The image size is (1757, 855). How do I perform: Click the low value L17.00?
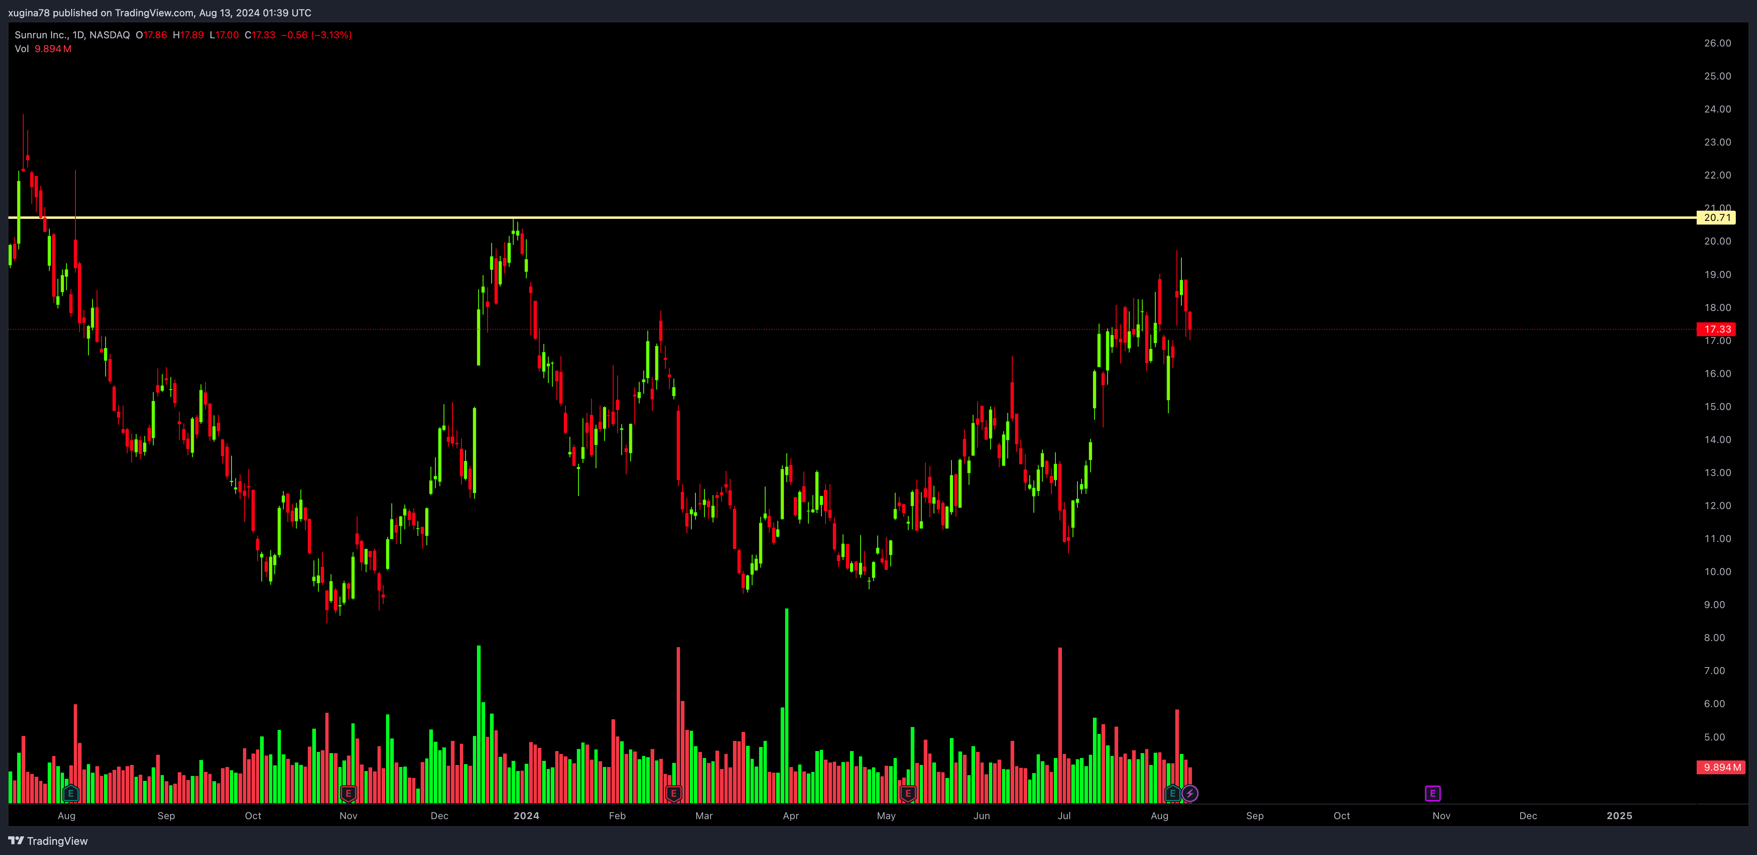click(x=224, y=35)
